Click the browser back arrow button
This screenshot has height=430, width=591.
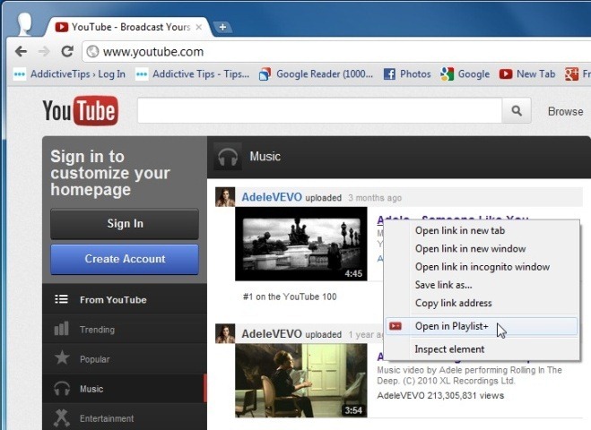click(x=21, y=51)
